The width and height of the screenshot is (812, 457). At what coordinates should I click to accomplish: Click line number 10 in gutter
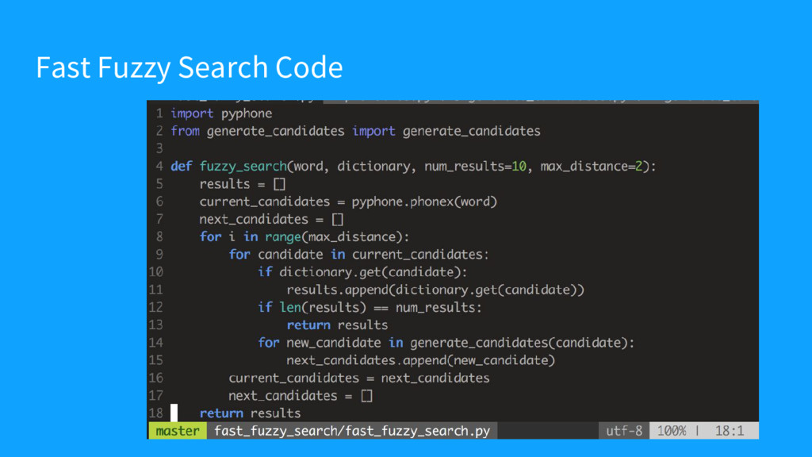(156, 272)
